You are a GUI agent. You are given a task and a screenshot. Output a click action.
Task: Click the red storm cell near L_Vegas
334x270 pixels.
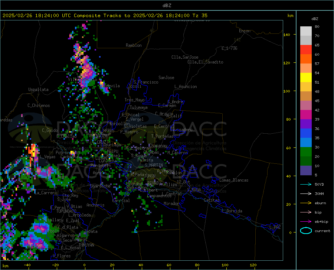pos(32,151)
